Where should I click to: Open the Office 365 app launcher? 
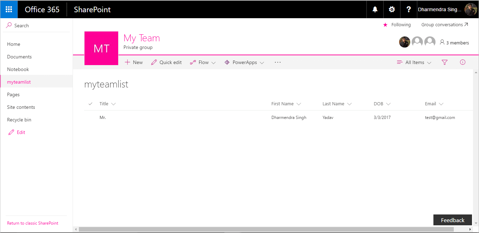pos(9,9)
